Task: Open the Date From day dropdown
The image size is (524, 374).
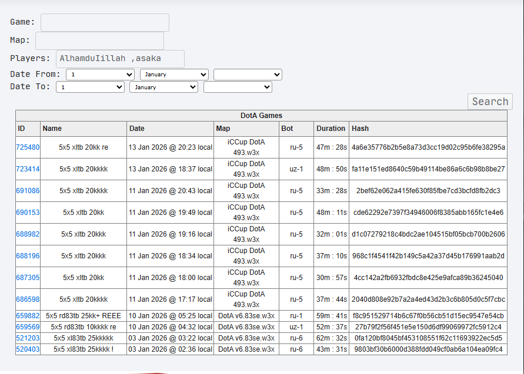Action: point(100,75)
